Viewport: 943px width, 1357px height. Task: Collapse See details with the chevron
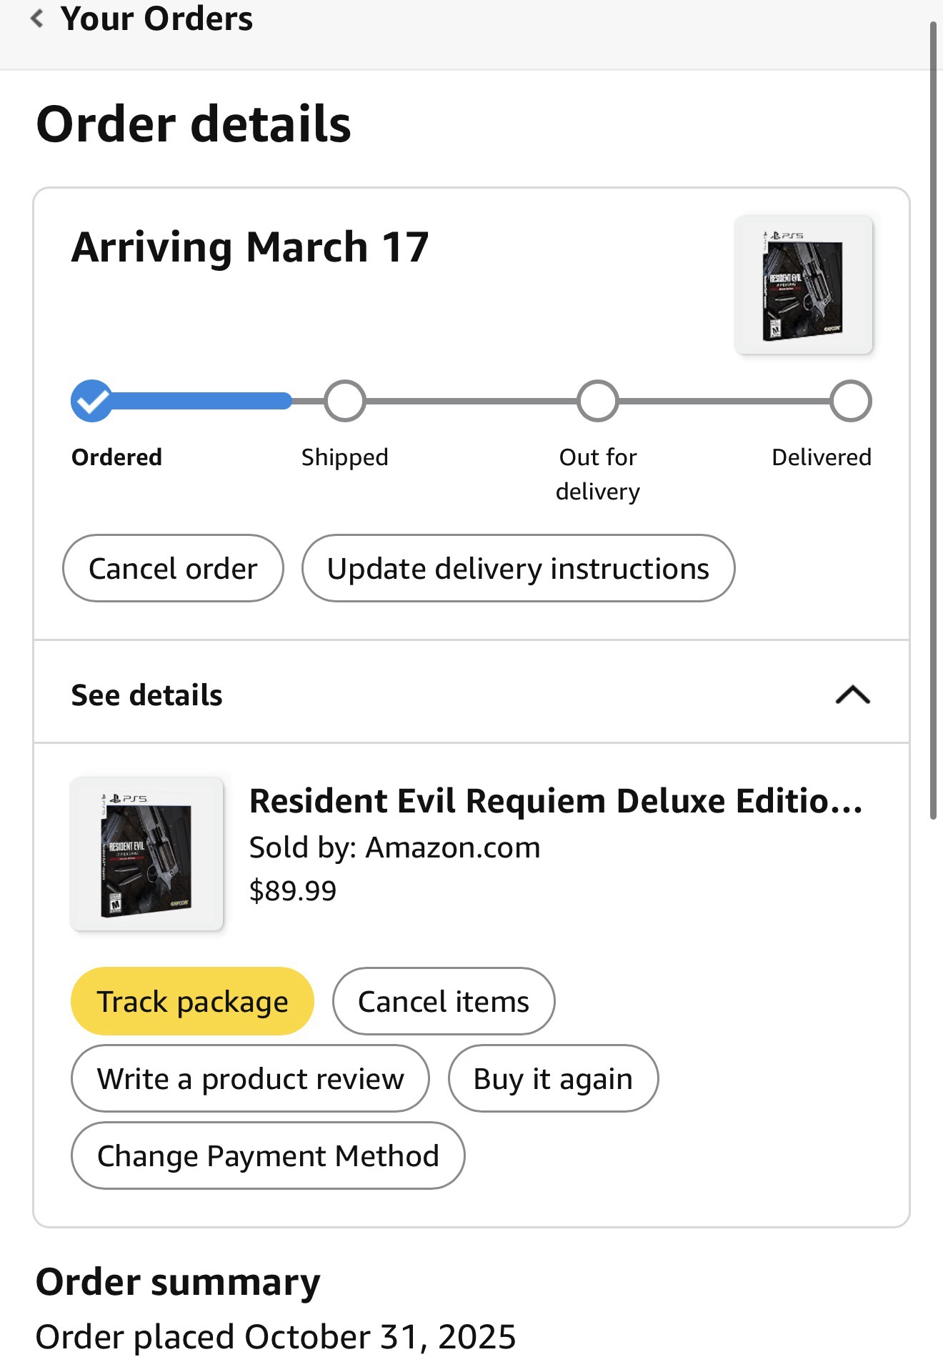(852, 695)
